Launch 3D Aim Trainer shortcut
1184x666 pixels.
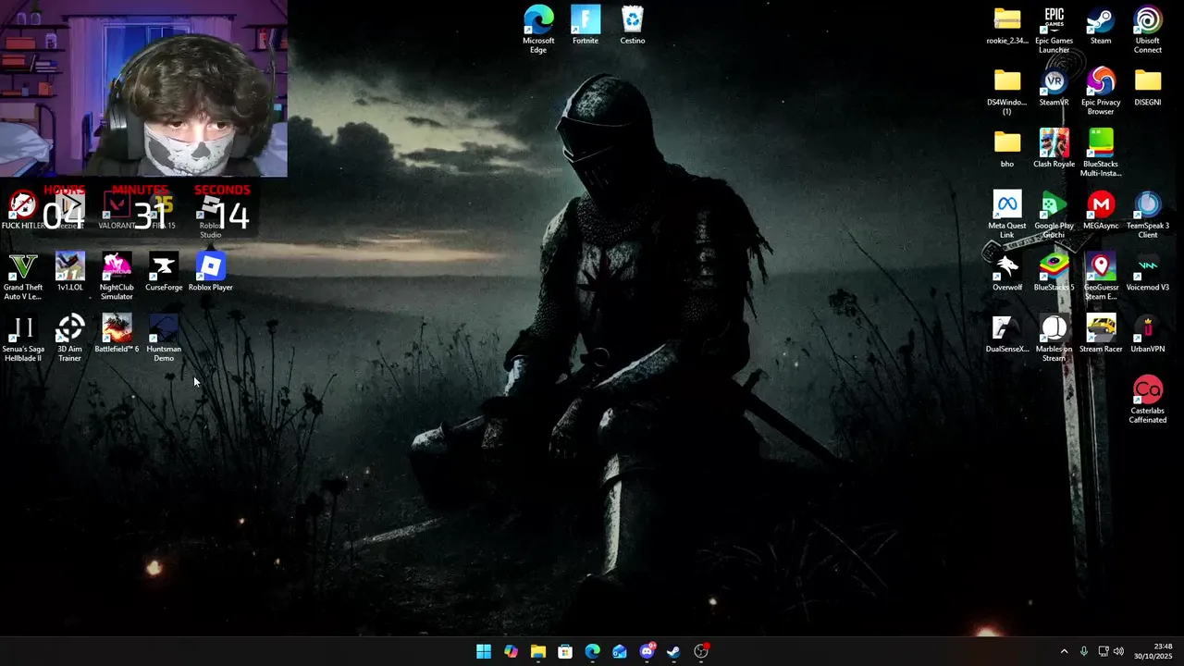click(70, 338)
